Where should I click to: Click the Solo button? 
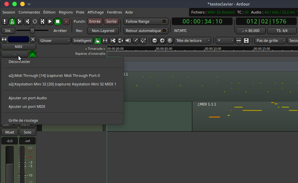pyautogui.click(x=27, y=132)
